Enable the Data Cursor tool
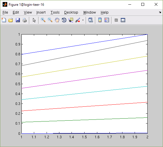 click(x=71, y=20)
